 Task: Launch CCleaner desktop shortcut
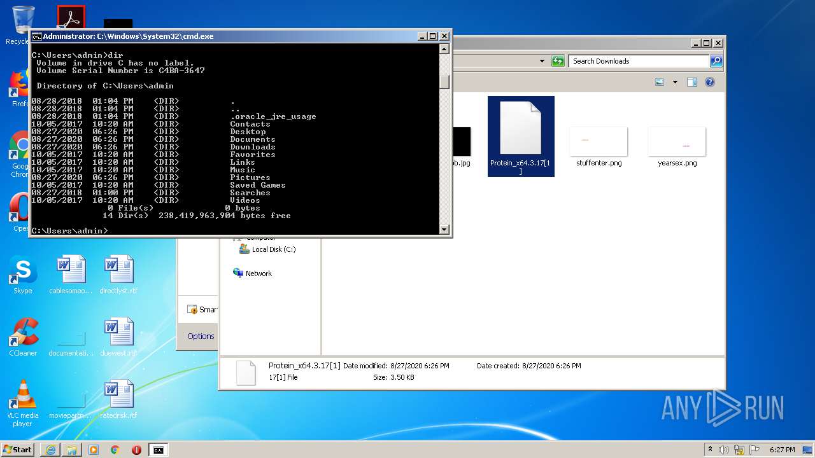pos(23,337)
